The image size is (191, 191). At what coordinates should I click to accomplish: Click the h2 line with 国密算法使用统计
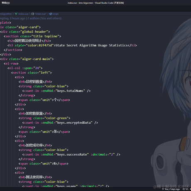pos(29,41)
